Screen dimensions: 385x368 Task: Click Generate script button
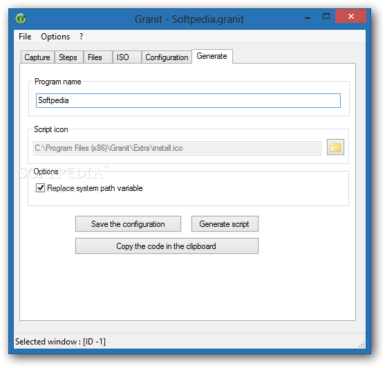click(225, 224)
